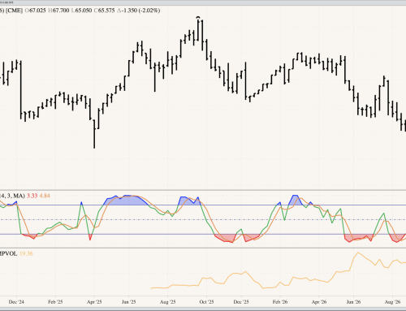Image resolution: width=406 pixels, height=311 pixels.
Task: Click the stochastic value 3.33 in red
Action: [32, 196]
